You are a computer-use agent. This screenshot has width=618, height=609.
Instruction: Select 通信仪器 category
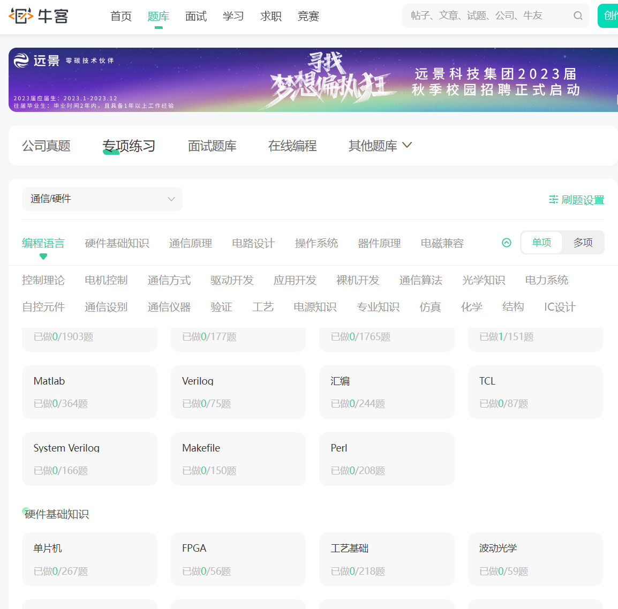pyautogui.click(x=169, y=307)
